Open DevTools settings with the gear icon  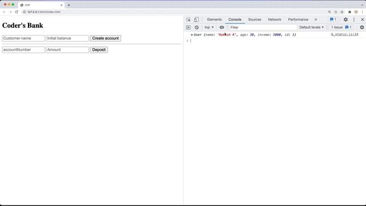[x=345, y=19]
